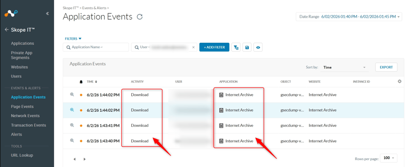View details of 1:43:40 PM event
410x167 pixels.
(72, 140)
